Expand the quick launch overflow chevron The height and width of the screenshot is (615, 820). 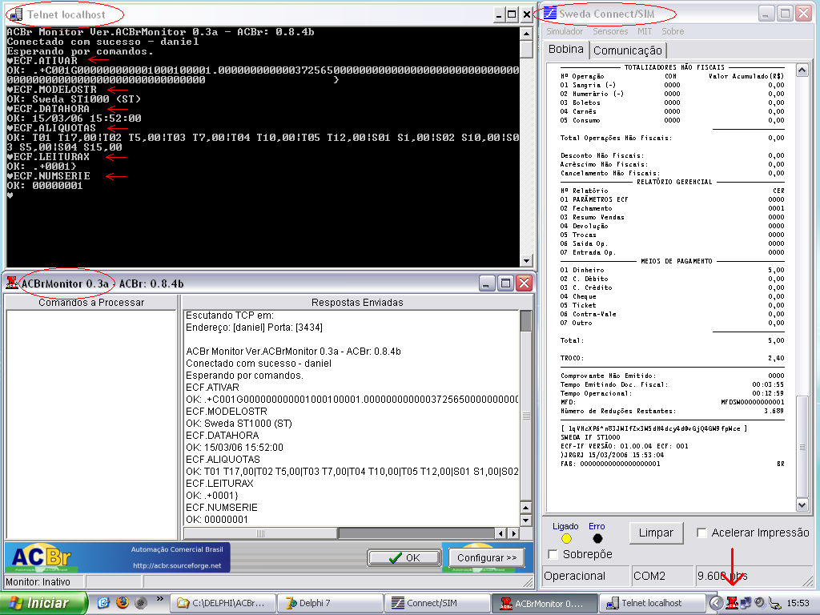(x=160, y=599)
